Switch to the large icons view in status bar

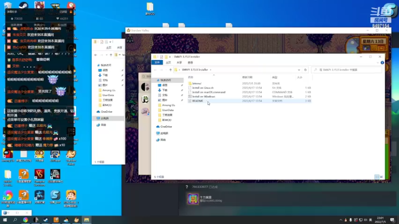click(382, 177)
